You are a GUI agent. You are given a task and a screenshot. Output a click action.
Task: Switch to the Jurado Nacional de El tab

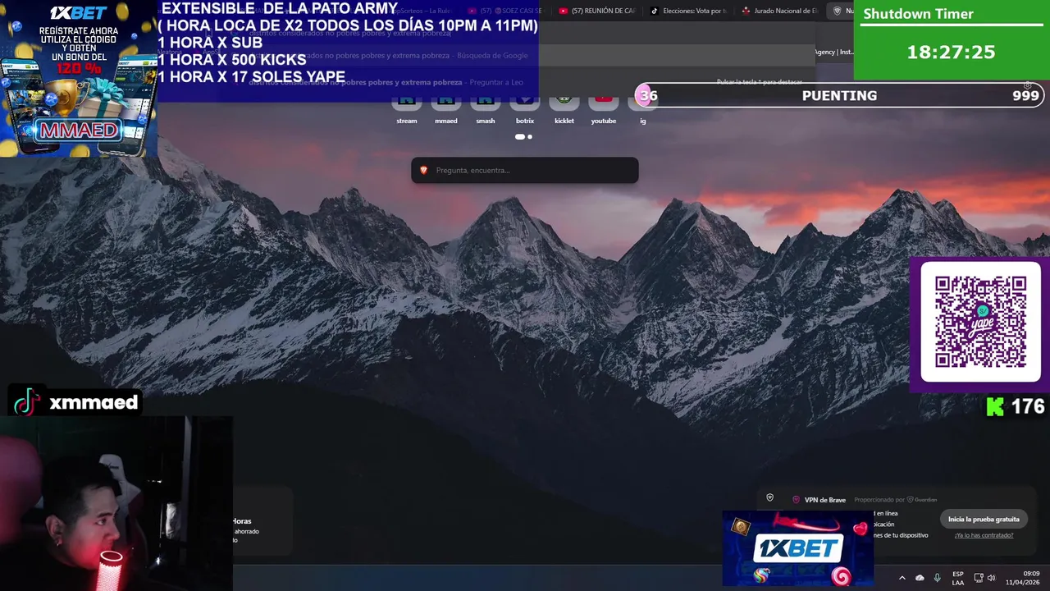coord(780,11)
